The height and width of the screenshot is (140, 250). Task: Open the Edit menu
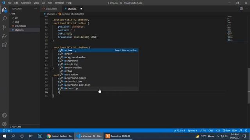pos(16,3)
